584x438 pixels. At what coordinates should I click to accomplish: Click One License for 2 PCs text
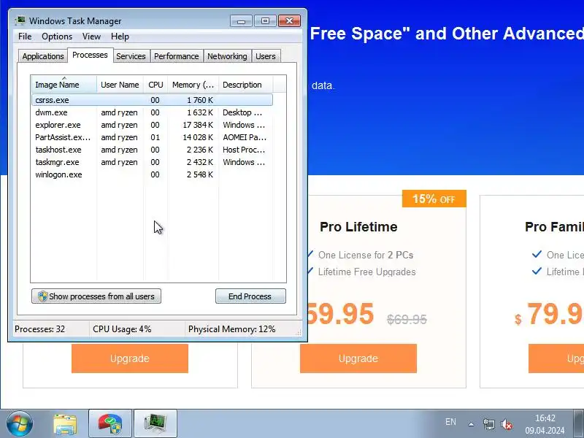pyautogui.click(x=366, y=255)
